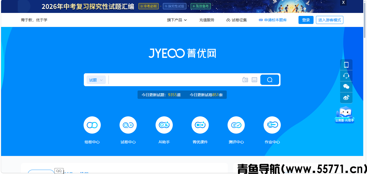Open the 菁优课件 round icon
This screenshot has width=367, height=174.
point(200,125)
